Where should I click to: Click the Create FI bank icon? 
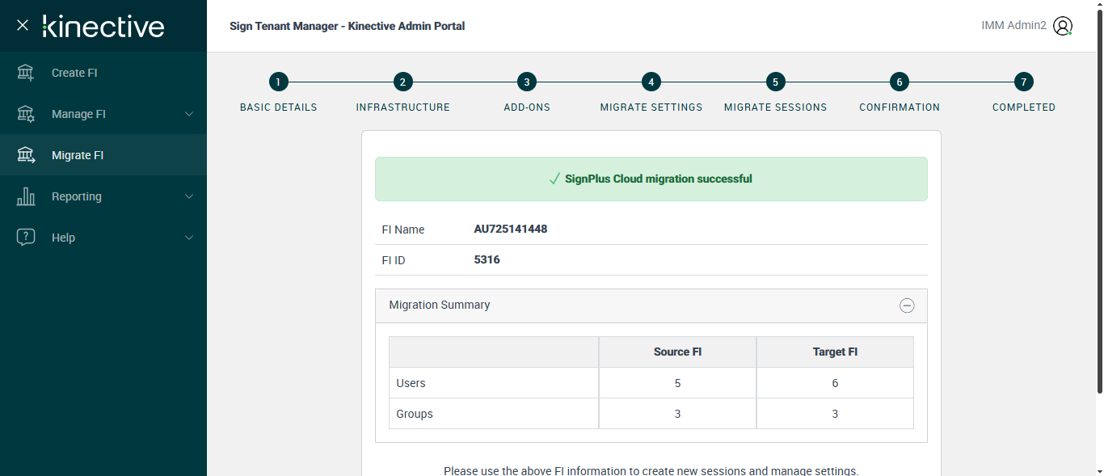click(x=26, y=73)
